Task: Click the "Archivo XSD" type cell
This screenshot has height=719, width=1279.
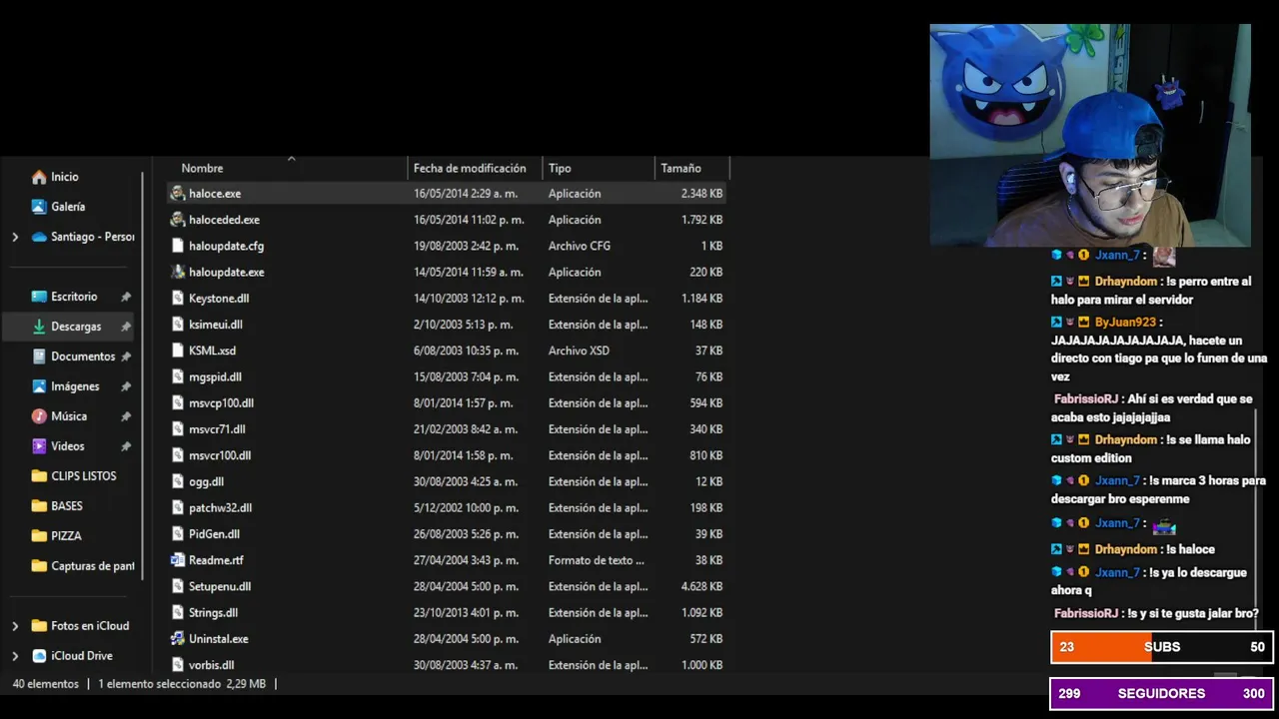Action: (x=579, y=351)
